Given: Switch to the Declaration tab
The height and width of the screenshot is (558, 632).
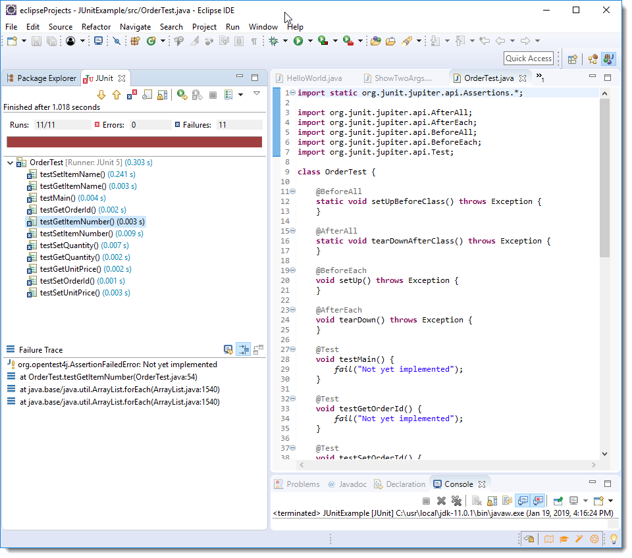Looking at the screenshot, I should pos(400,484).
